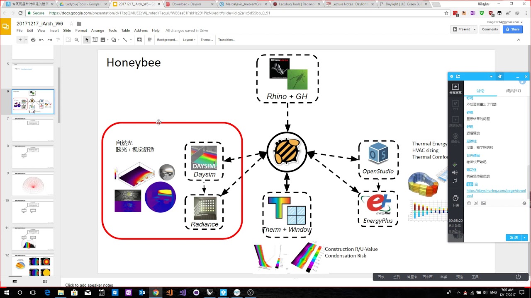Open the daysim.ning.com download link in chat
The image size is (531, 298).
click(496, 193)
